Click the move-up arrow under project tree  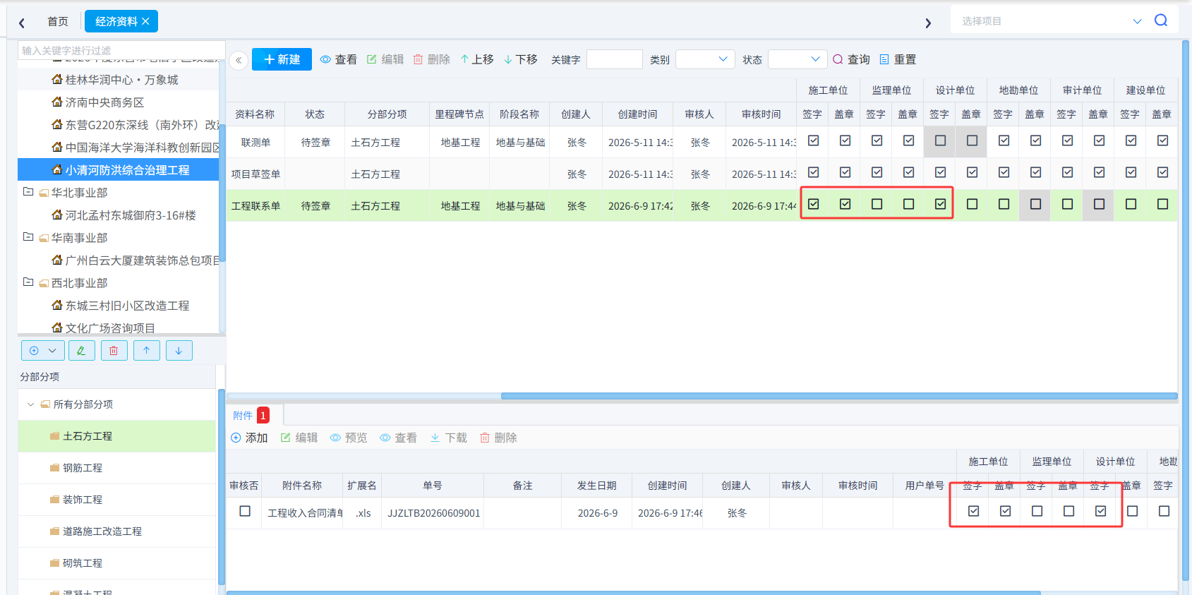147,351
